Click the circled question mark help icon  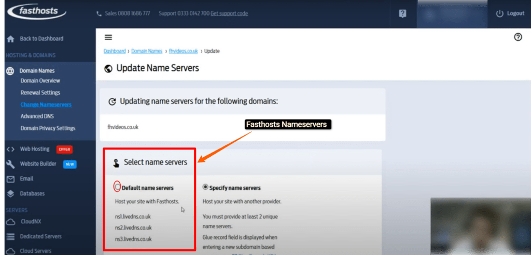[518, 37]
